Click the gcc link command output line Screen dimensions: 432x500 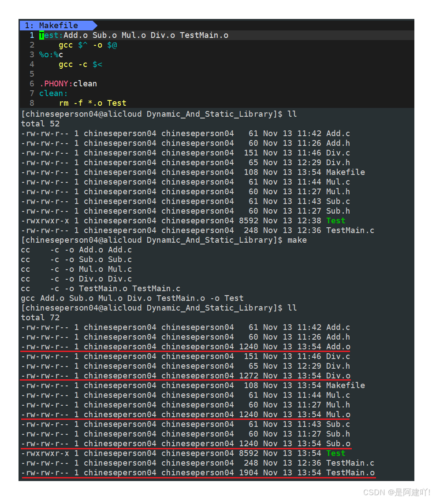(x=132, y=298)
